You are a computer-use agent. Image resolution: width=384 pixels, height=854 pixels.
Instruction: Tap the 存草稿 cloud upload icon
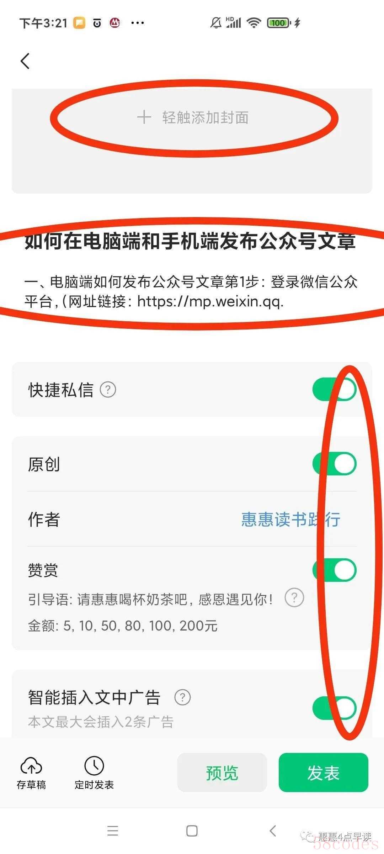(x=31, y=765)
